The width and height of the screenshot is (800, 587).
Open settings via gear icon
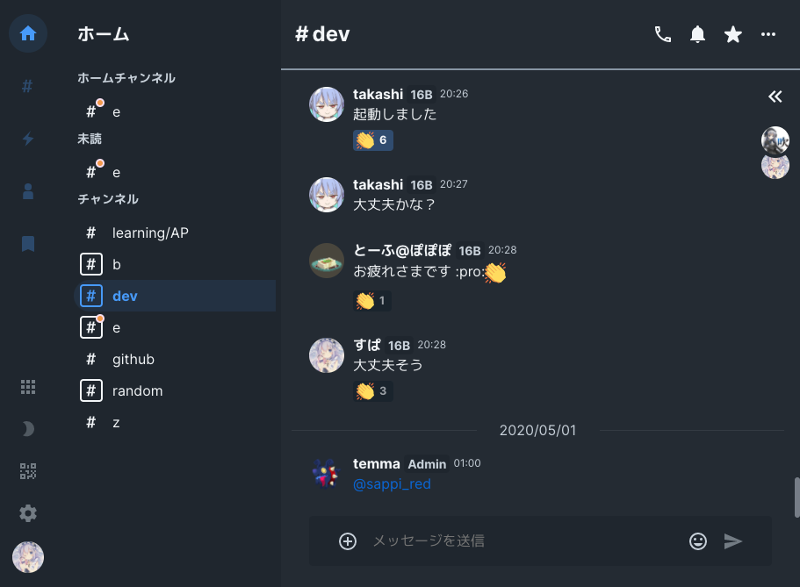27,513
